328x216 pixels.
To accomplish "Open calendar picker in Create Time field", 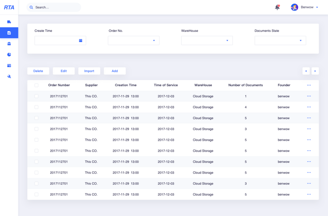I will (x=81, y=40).
